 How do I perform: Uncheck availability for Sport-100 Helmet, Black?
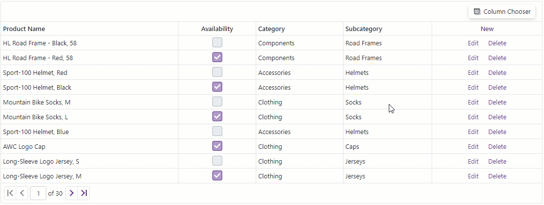point(217,87)
